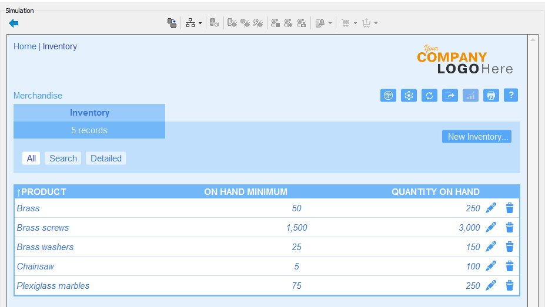Open the settings gear icon
545x307 pixels.
pyautogui.click(x=409, y=95)
